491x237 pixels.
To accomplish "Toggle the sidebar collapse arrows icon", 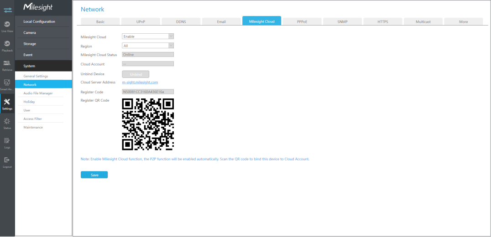I will pos(7,10).
